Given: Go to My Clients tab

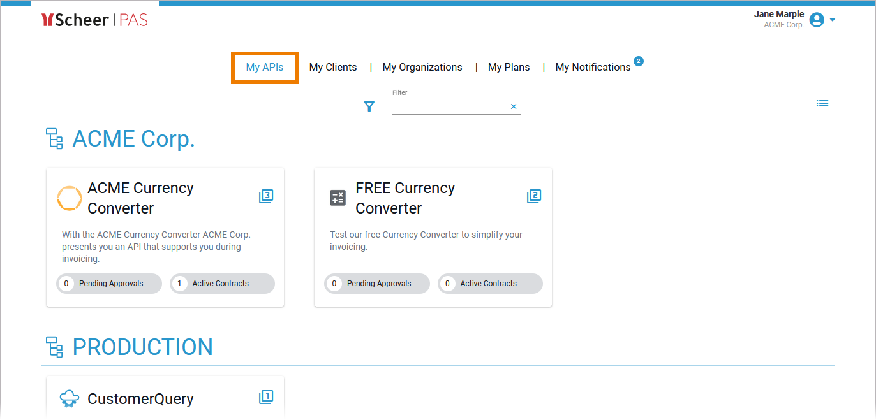Looking at the screenshot, I should pos(333,67).
